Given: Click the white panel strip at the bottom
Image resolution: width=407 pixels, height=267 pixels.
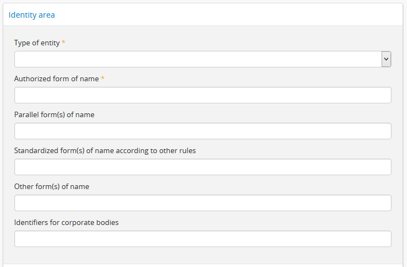Looking at the screenshot, I should 202,265.
